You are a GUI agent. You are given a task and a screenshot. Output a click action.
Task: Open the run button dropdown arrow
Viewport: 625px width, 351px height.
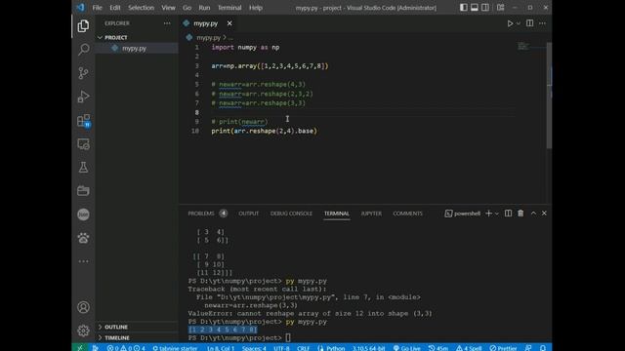tap(519, 23)
